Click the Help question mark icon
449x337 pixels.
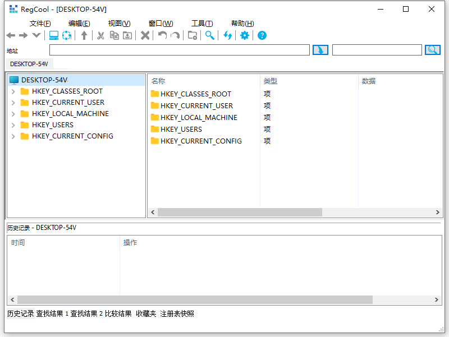(x=262, y=35)
